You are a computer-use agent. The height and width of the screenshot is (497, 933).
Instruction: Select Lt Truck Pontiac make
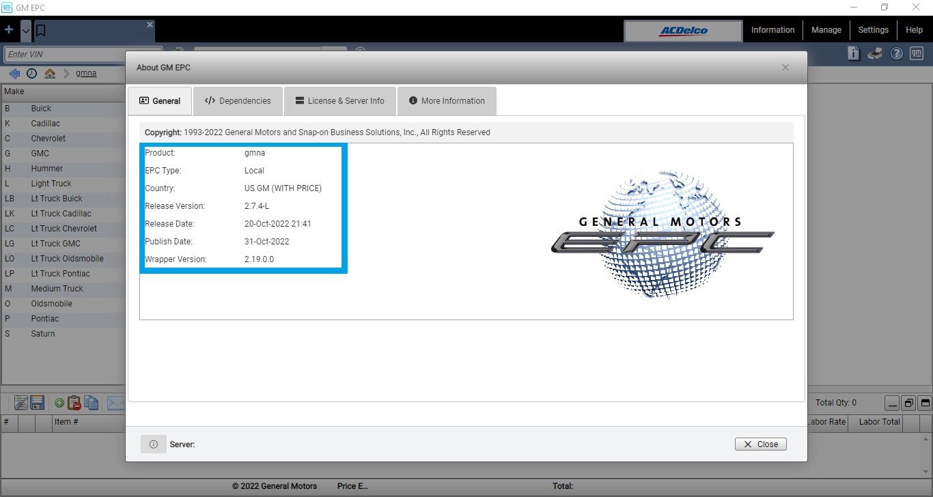point(64,274)
